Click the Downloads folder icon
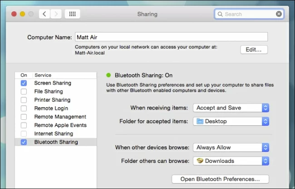 [200, 161]
